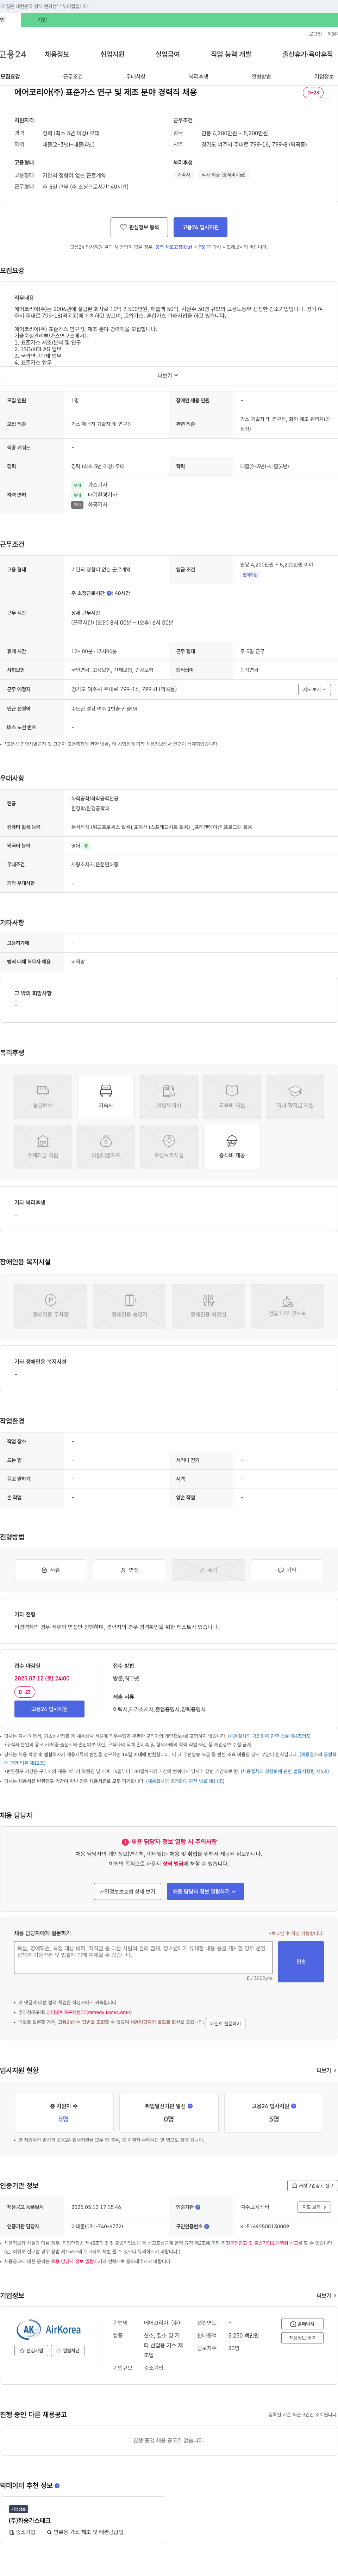Expand job description with 더보기
The image size is (338, 2576).
[x=168, y=376]
